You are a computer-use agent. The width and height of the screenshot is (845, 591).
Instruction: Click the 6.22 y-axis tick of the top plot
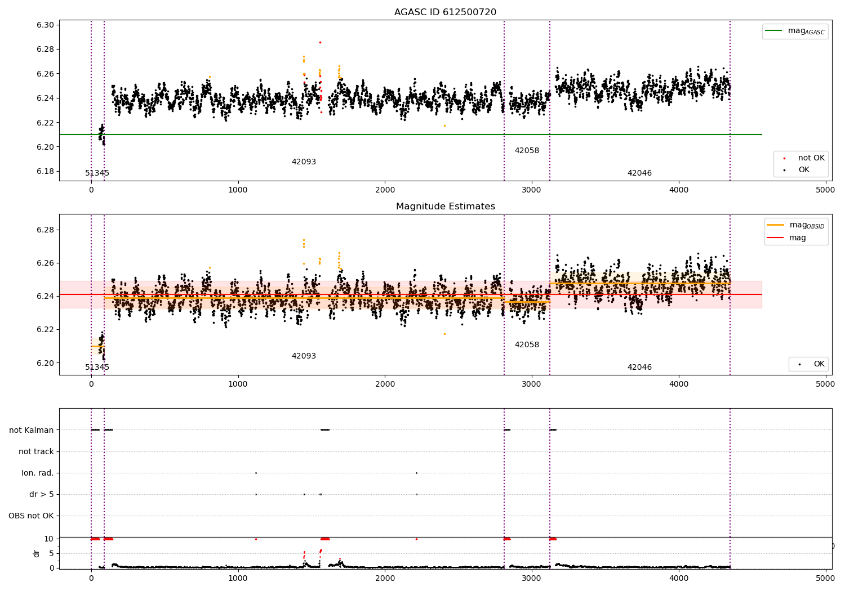click(x=45, y=123)
